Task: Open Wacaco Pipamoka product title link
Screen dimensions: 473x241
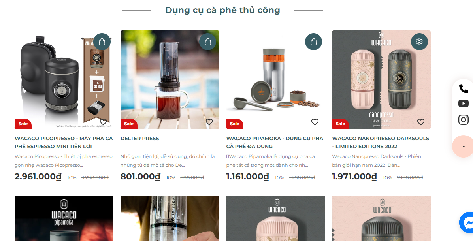Action: (275, 142)
